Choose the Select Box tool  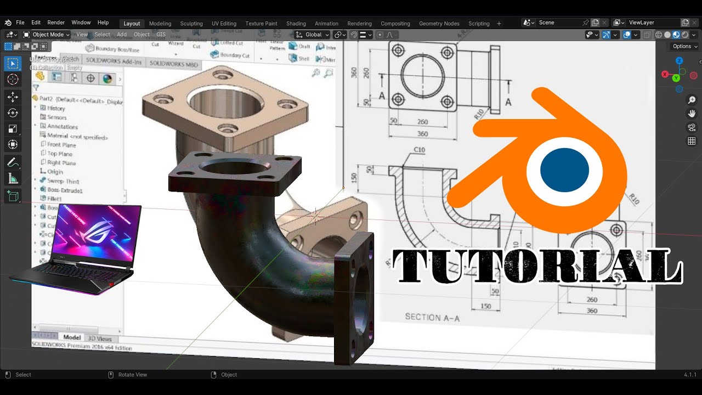[x=13, y=64]
